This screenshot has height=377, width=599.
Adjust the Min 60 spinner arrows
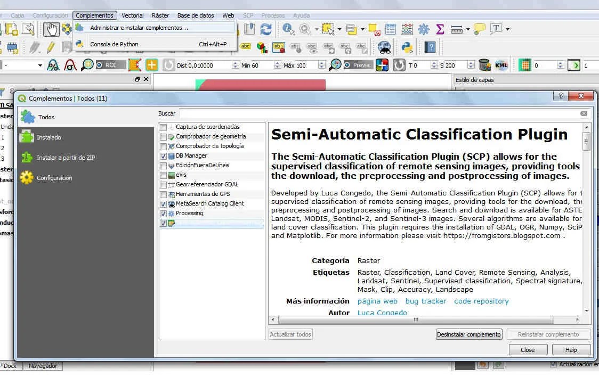277,65
